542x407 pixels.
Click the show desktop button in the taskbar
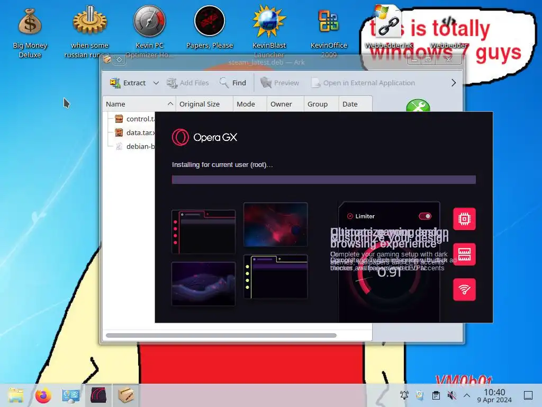pyautogui.click(x=528, y=395)
